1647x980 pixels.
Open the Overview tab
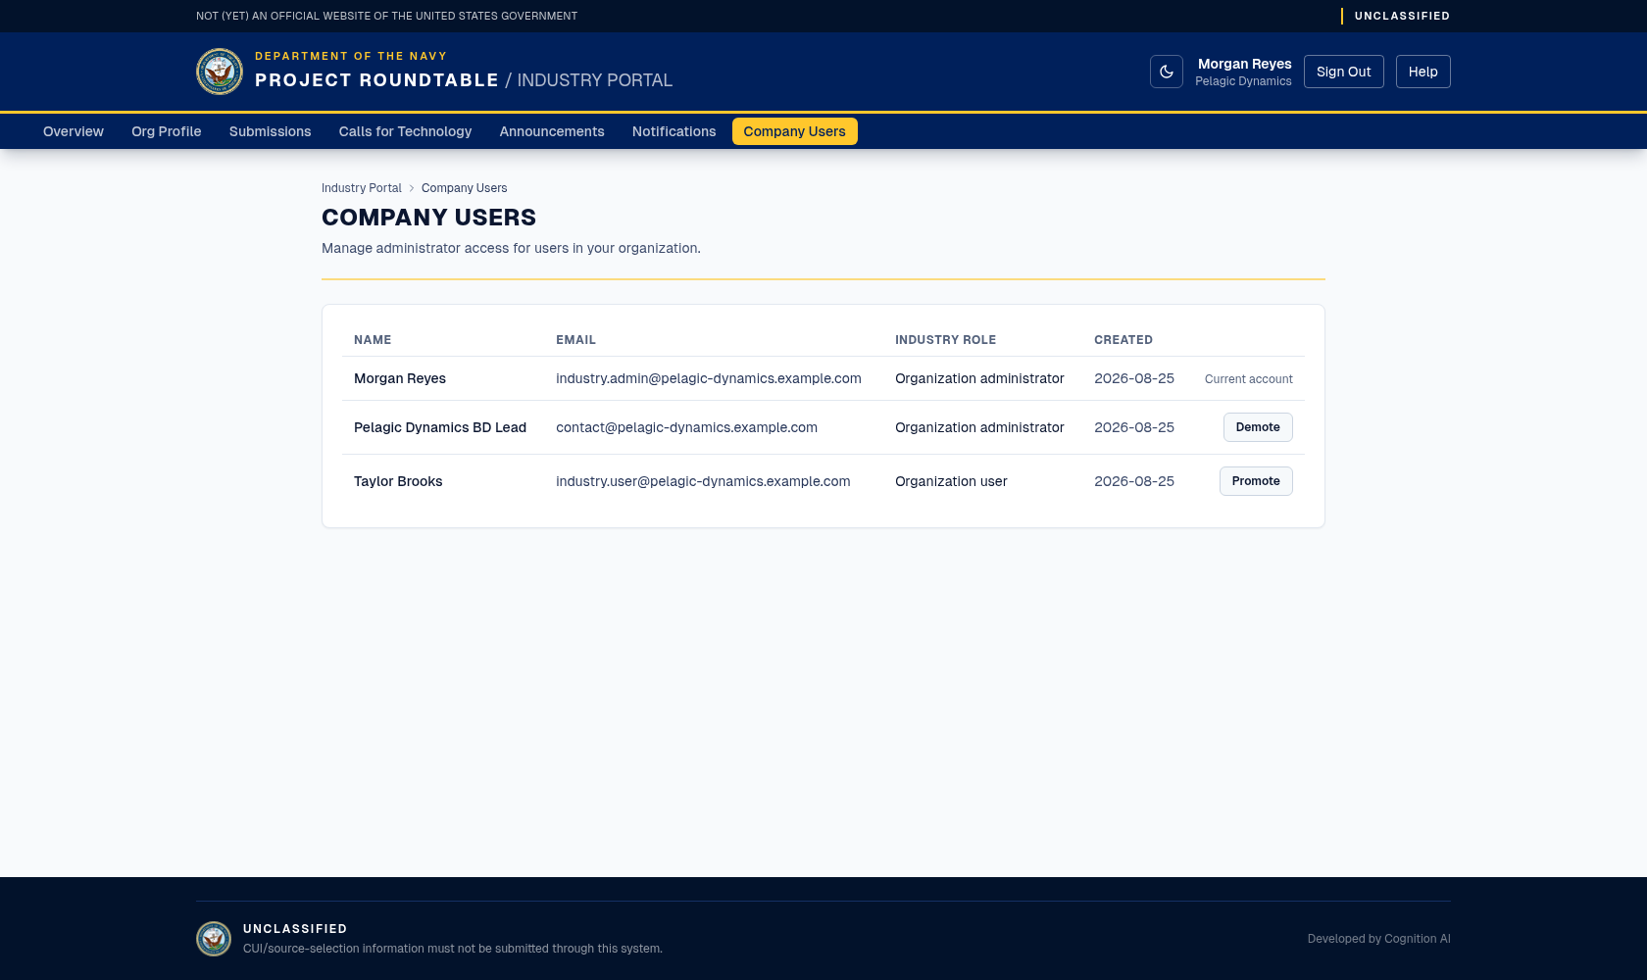[x=74, y=131]
